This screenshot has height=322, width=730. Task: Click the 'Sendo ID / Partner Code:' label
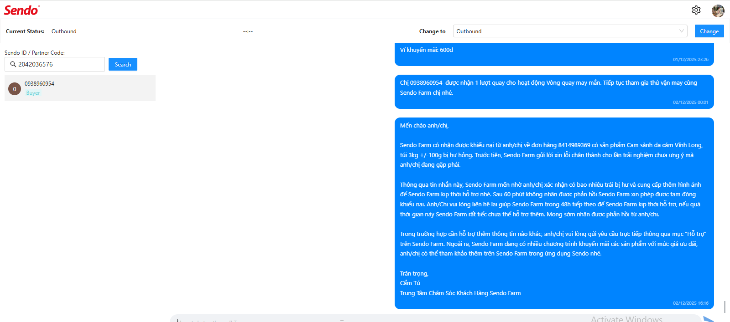[x=35, y=53]
